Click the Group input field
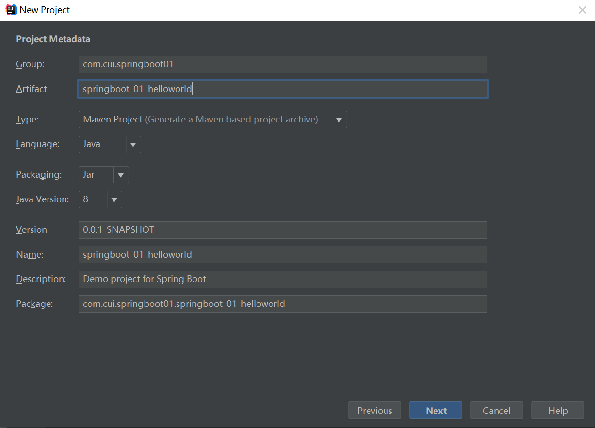 282,64
